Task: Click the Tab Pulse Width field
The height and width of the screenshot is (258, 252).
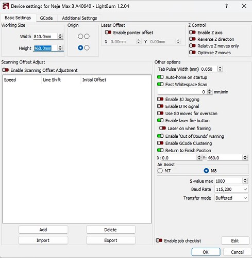Action: point(209,69)
